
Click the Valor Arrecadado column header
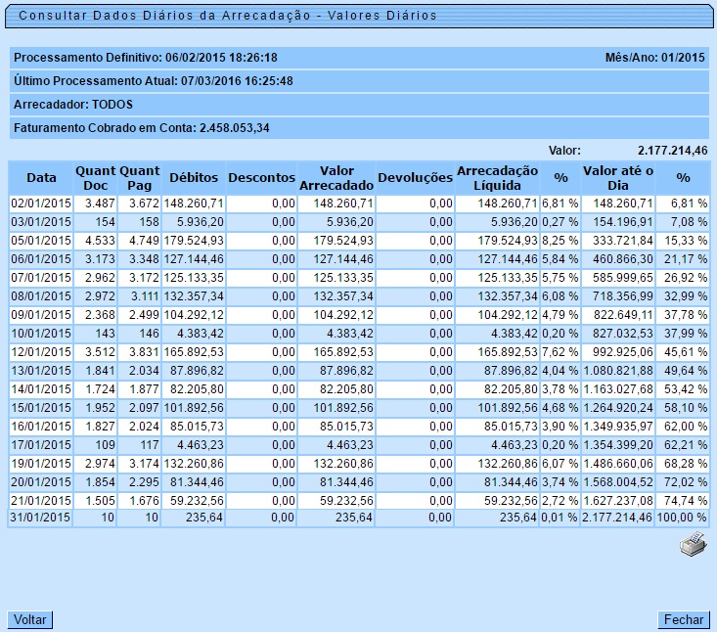tap(336, 178)
